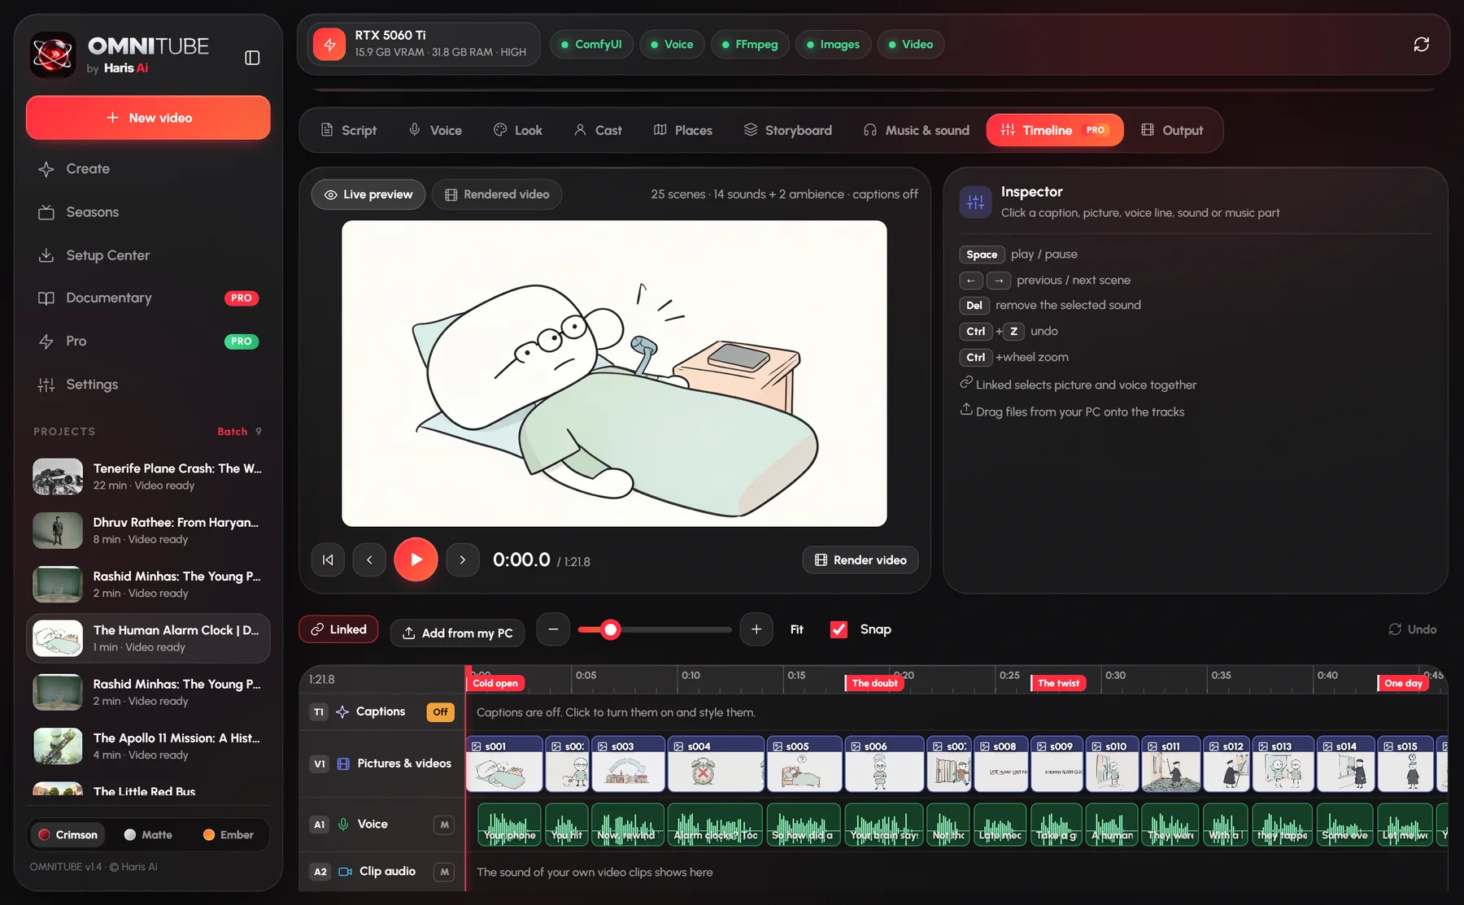Click Fit timeline button

tap(796, 629)
